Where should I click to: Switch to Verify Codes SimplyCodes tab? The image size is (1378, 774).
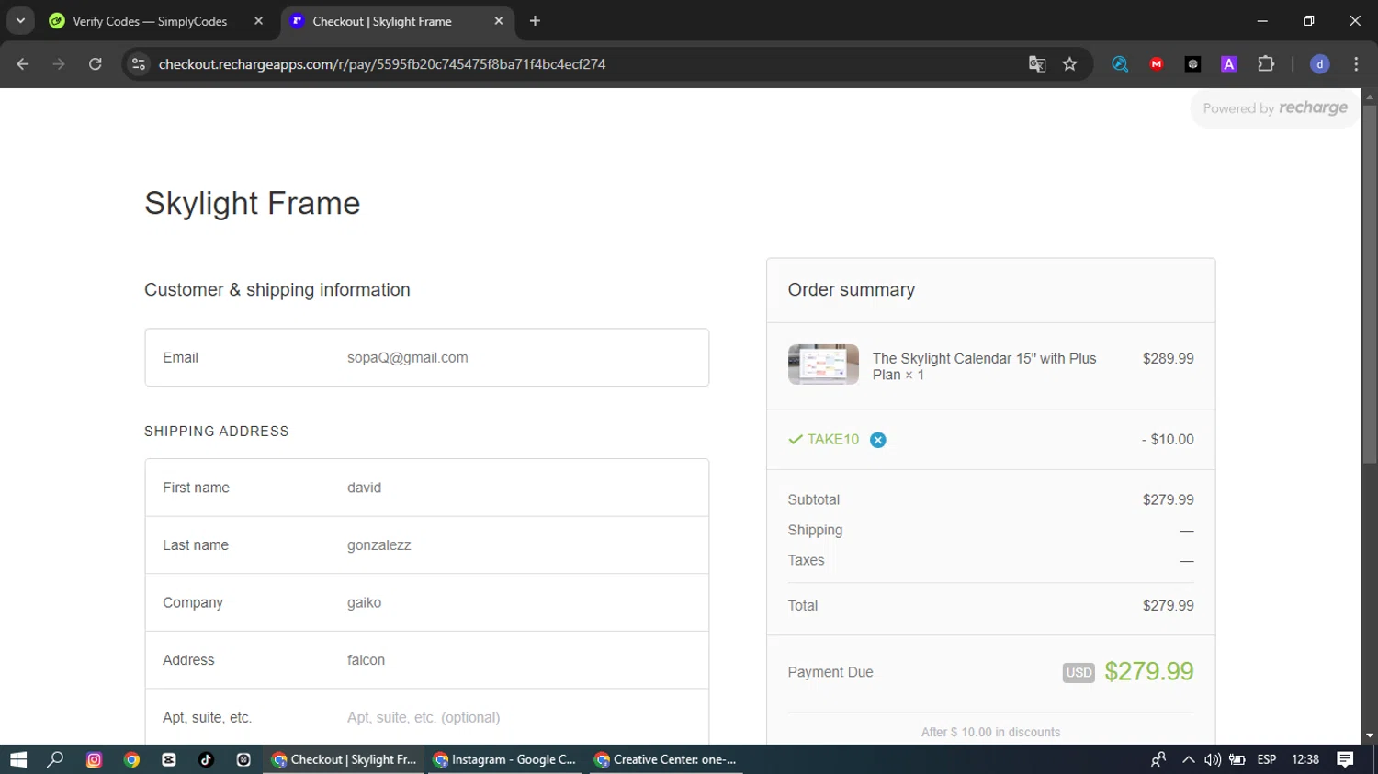[150, 21]
